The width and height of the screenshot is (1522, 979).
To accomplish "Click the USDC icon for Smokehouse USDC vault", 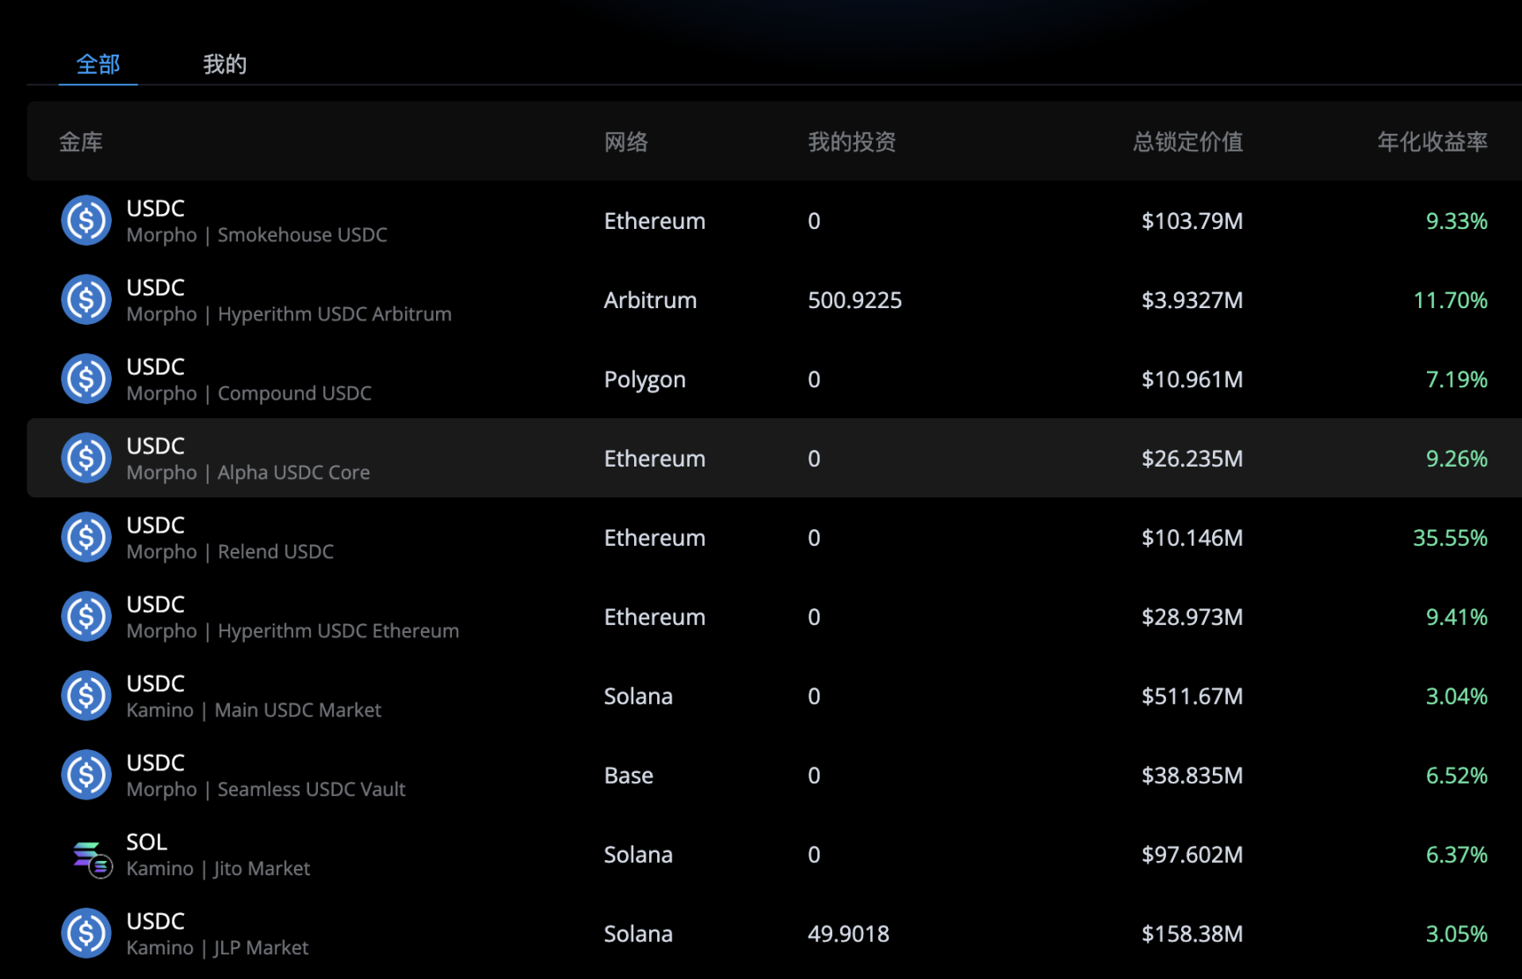I will 86,220.
